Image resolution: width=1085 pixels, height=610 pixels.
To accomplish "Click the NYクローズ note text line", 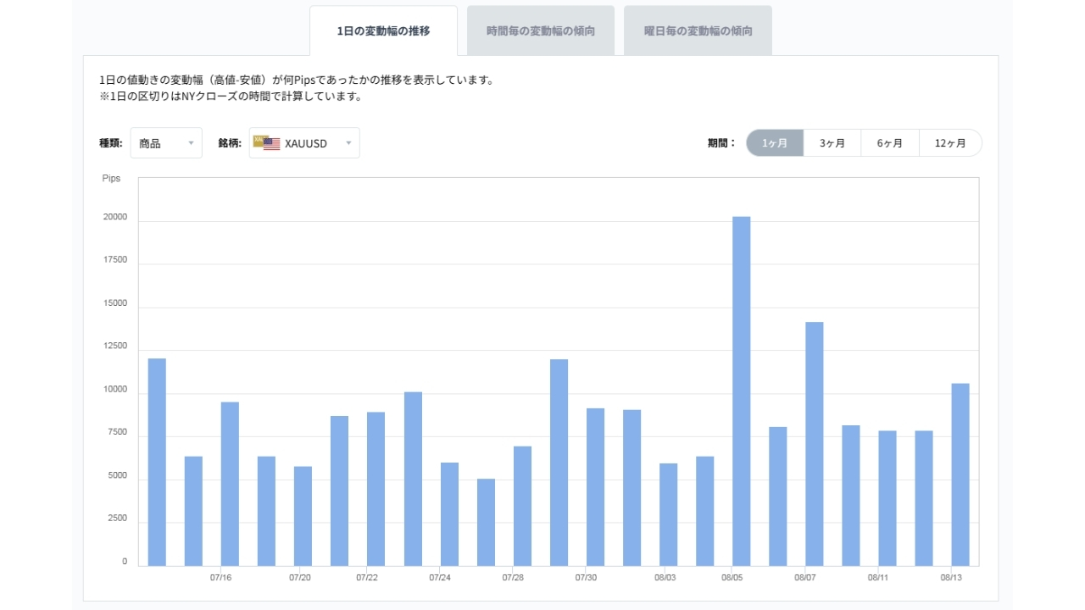I will click(x=231, y=97).
